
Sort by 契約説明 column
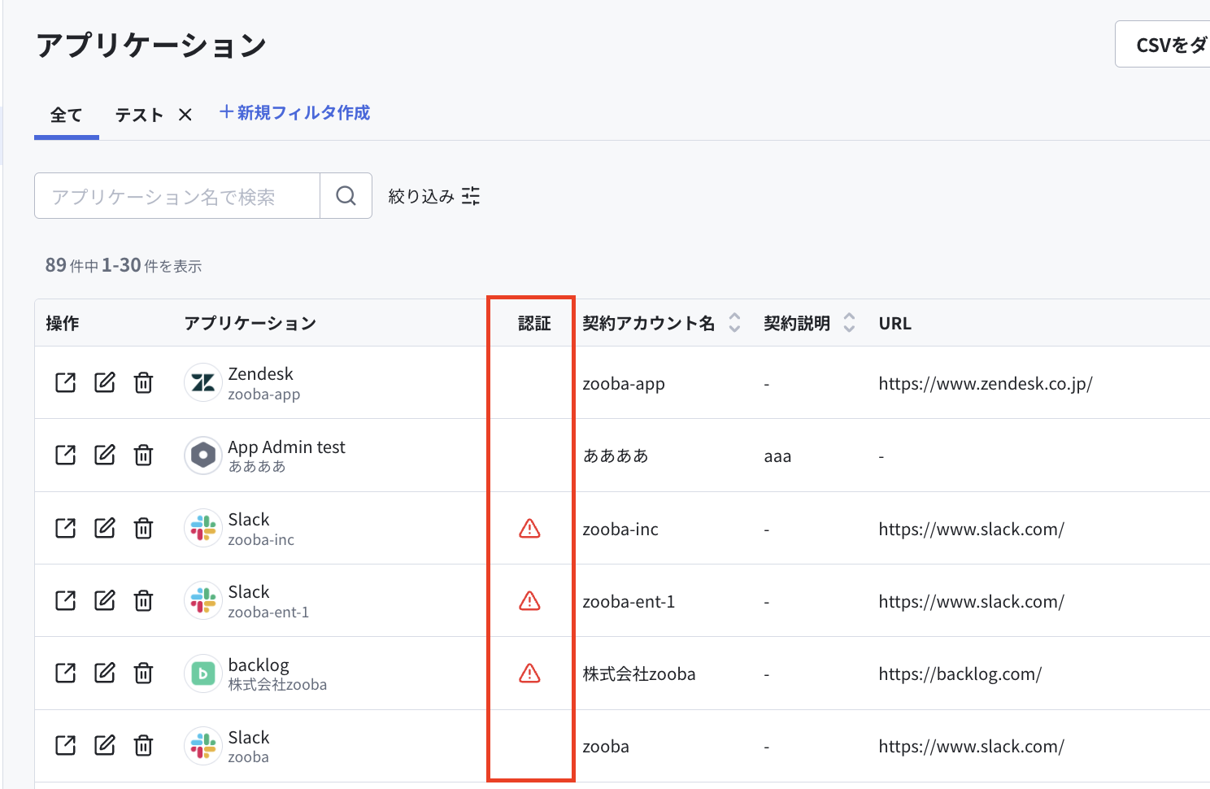[x=849, y=323]
